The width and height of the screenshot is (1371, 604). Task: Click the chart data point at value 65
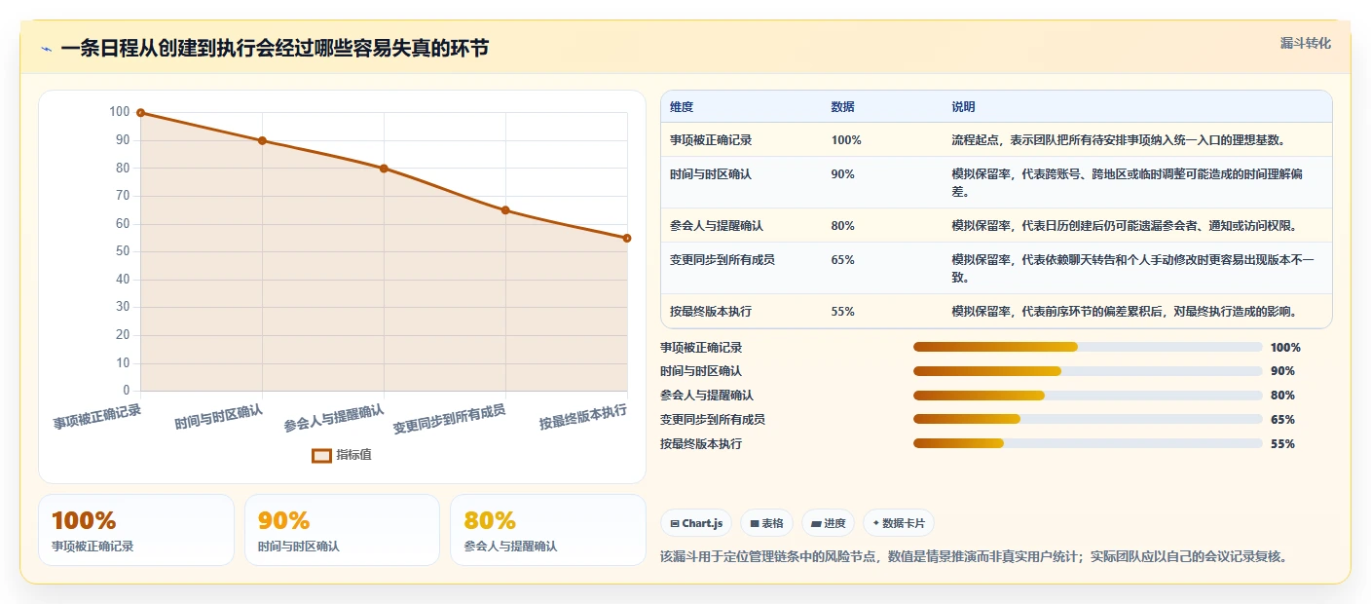click(505, 210)
